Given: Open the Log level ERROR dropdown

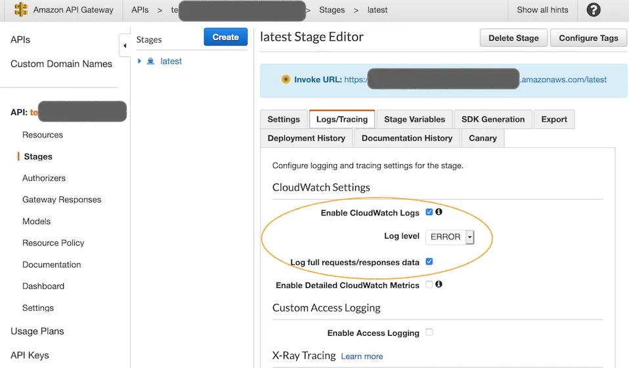Looking at the screenshot, I should point(450,237).
